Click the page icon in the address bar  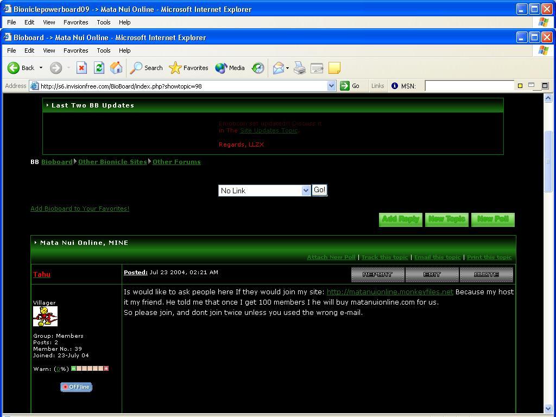tap(34, 86)
